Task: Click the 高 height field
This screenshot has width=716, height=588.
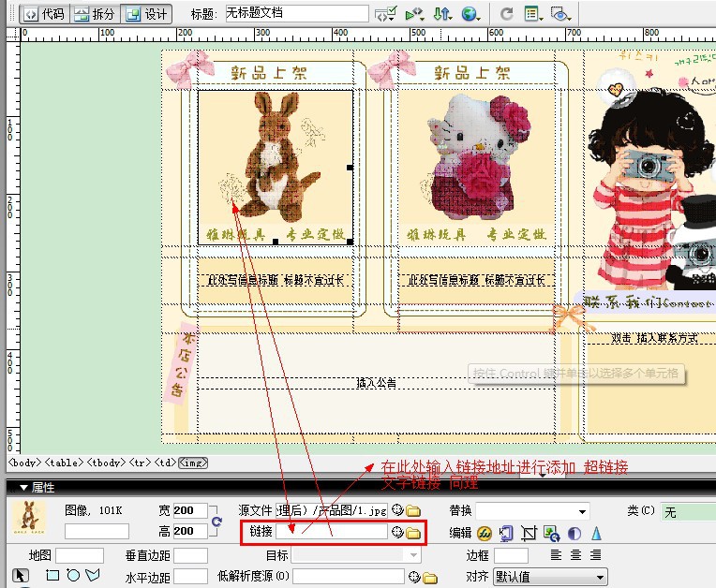Action: (x=190, y=531)
